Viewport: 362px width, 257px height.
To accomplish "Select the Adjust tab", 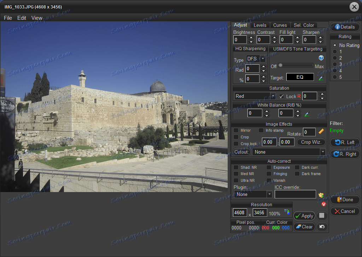I will [x=240, y=25].
